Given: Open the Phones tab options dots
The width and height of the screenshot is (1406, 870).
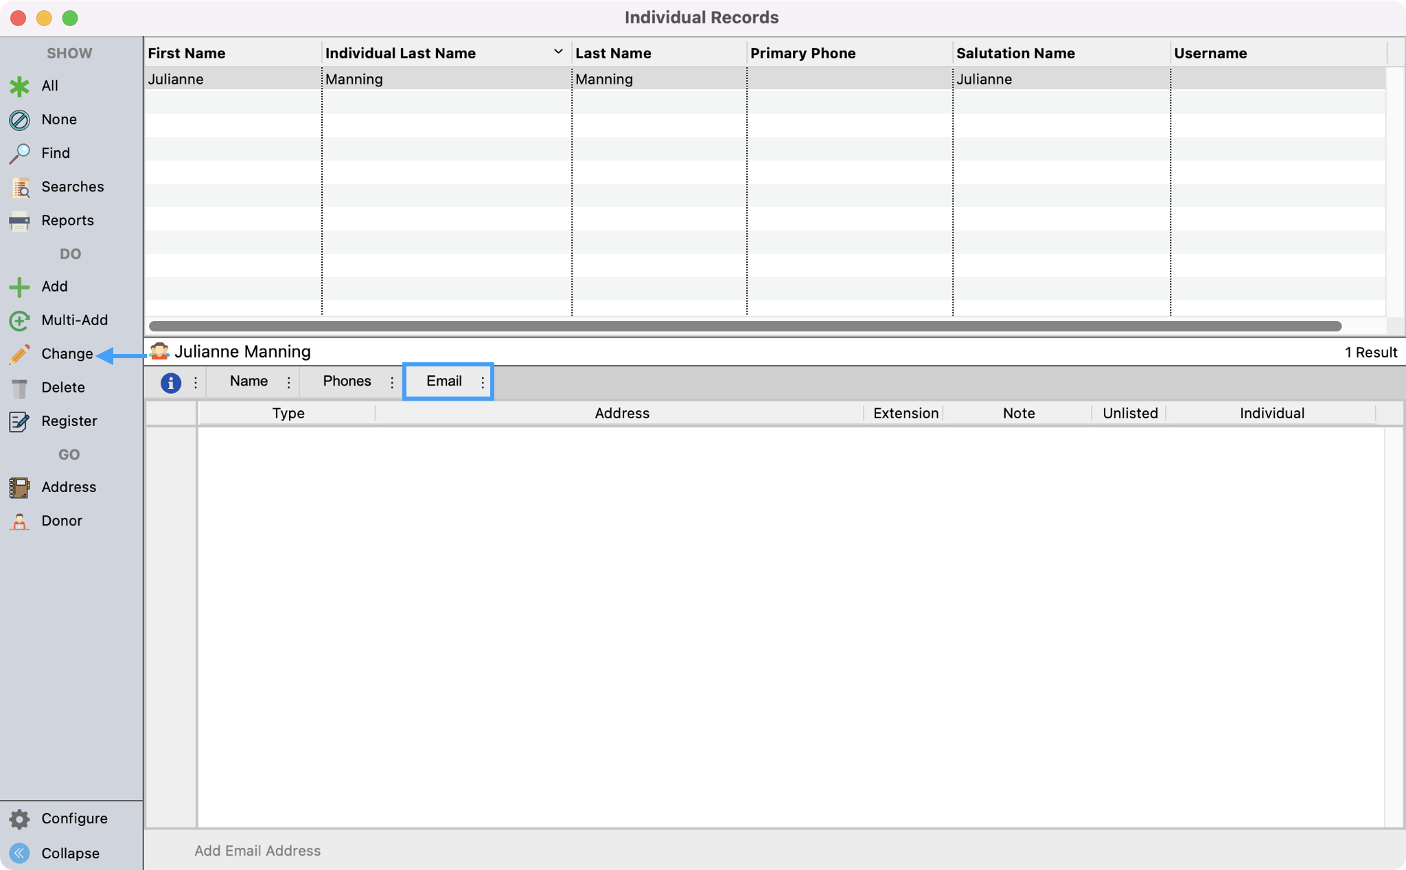Looking at the screenshot, I should (x=392, y=382).
